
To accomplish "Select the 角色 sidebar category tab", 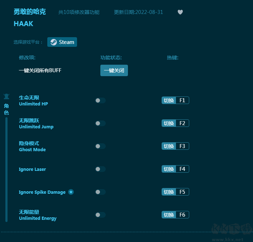I will point(6,109).
